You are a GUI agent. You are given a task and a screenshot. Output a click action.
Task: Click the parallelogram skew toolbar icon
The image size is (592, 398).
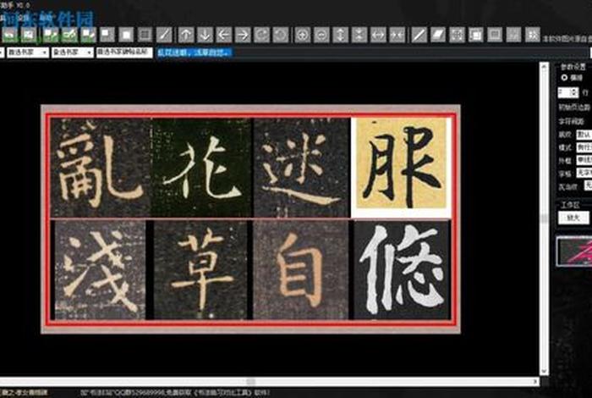coord(438,36)
